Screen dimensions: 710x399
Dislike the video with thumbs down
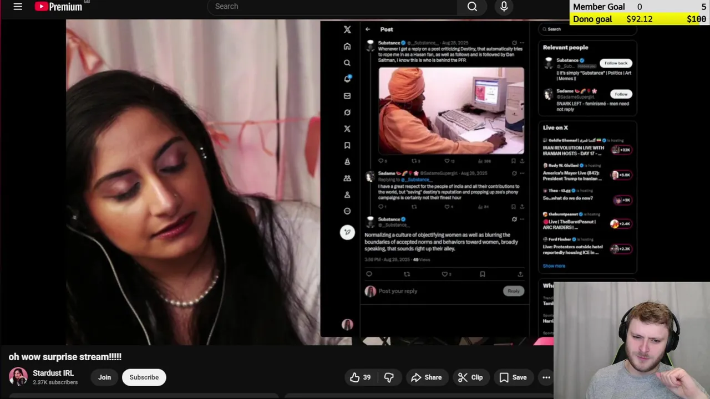389,377
